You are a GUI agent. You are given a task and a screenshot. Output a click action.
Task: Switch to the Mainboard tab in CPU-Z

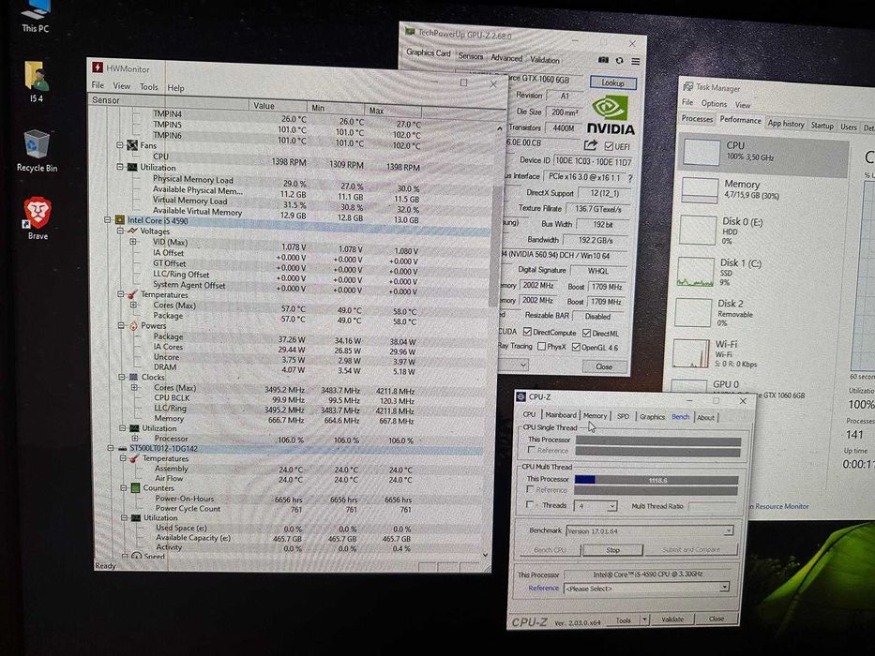point(560,415)
